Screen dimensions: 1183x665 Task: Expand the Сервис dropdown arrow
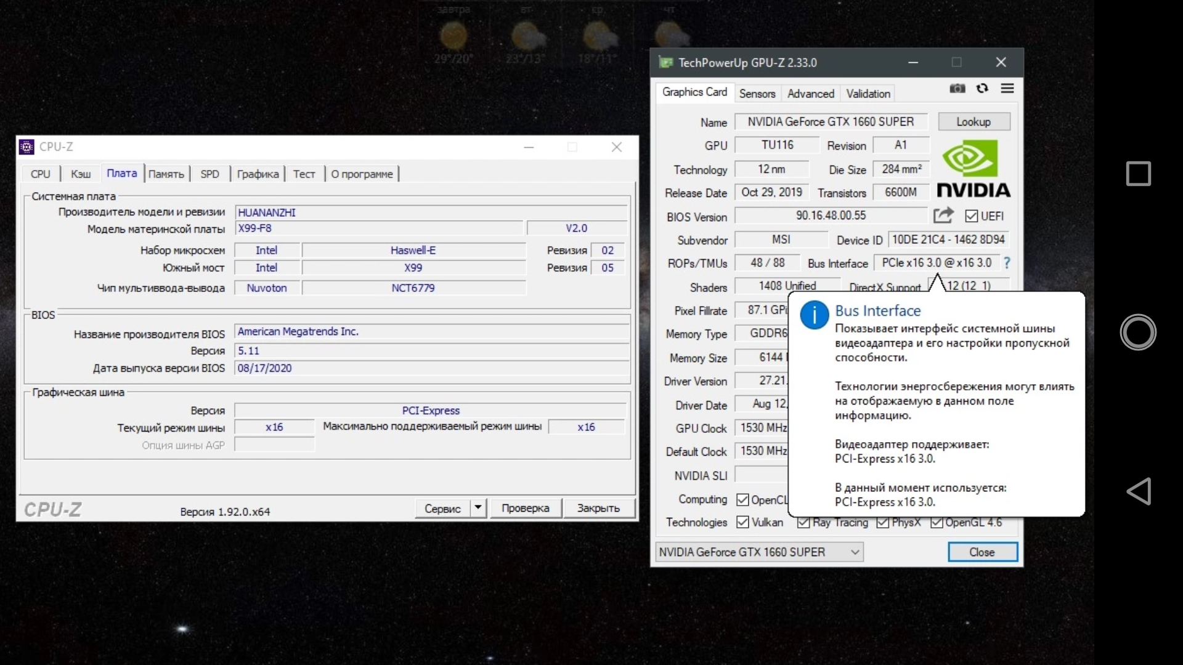pyautogui.click(x=478, y=508)
